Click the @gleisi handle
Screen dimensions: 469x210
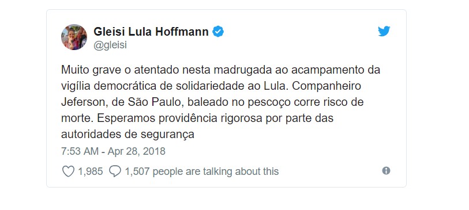[110, 45]
